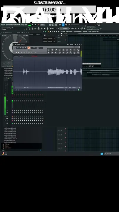The width and height of the screenshot is (119, 212).
Task: Open the snap Line dropdown
Action: pyautogui.click(x=53, y=29)
